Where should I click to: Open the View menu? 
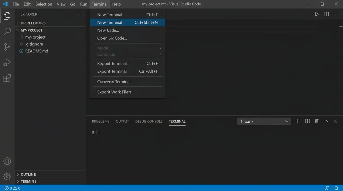click(x=61, y=4)
